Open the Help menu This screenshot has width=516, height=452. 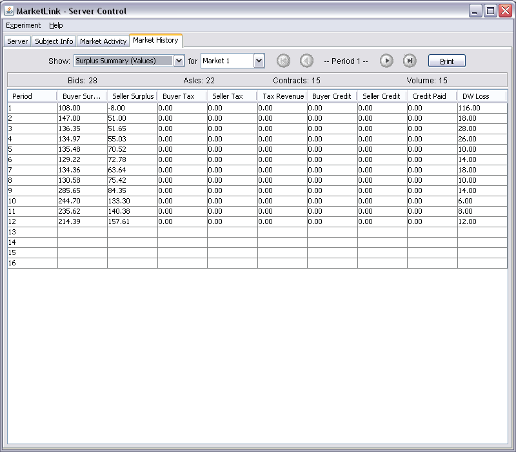point(56,25)
